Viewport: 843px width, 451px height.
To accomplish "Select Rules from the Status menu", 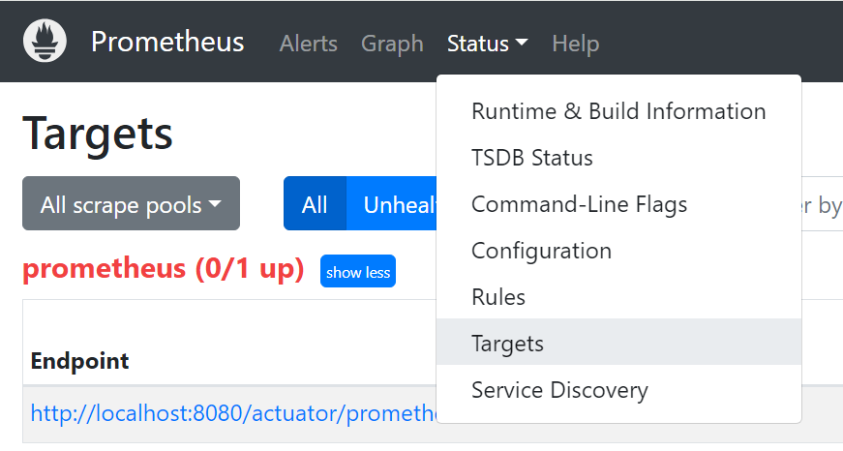I will 618,297.
